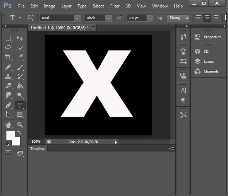This screenshot has width=228, height=196.
Task: Open the Tool Presets panel icon
Action: tap(183, 115)
